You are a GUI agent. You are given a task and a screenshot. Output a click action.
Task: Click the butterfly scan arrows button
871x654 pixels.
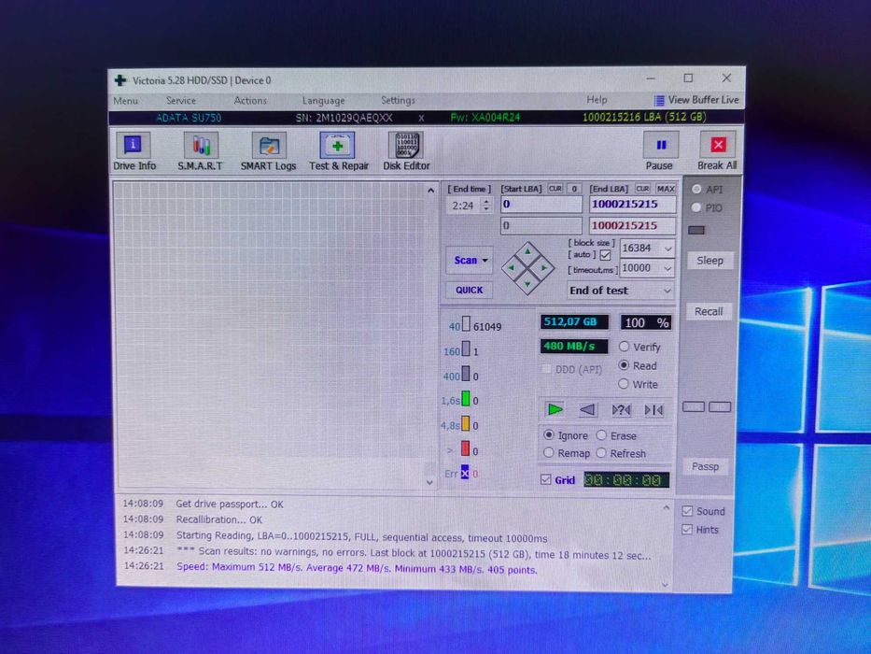coord(653,410)
